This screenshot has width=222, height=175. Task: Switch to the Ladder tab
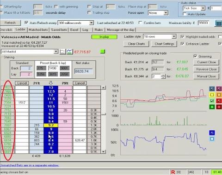20,29
